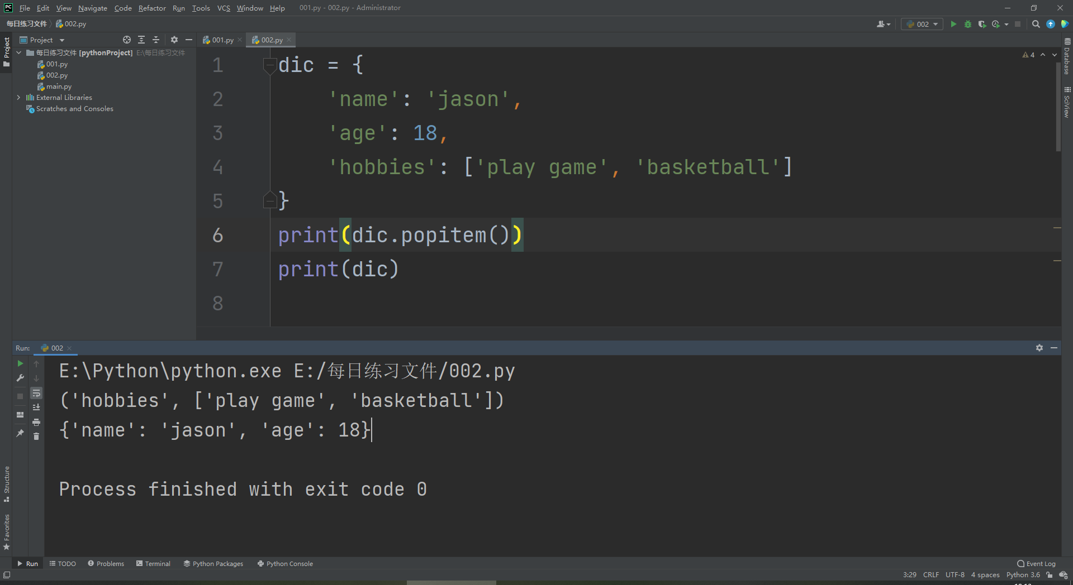Open the Refactor menu
The height and width of the screenshot is (585, 1073).
(x=152, y=8)
